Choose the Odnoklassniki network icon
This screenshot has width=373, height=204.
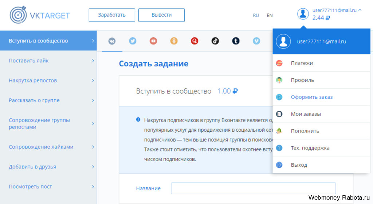point(174,41)
